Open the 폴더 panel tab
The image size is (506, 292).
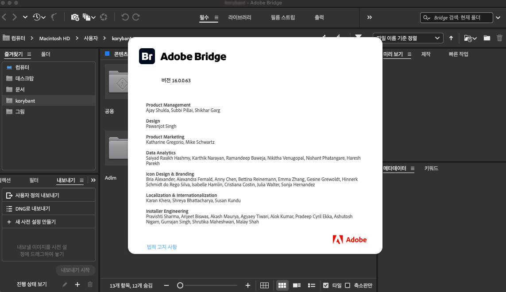tap(46, 54)
